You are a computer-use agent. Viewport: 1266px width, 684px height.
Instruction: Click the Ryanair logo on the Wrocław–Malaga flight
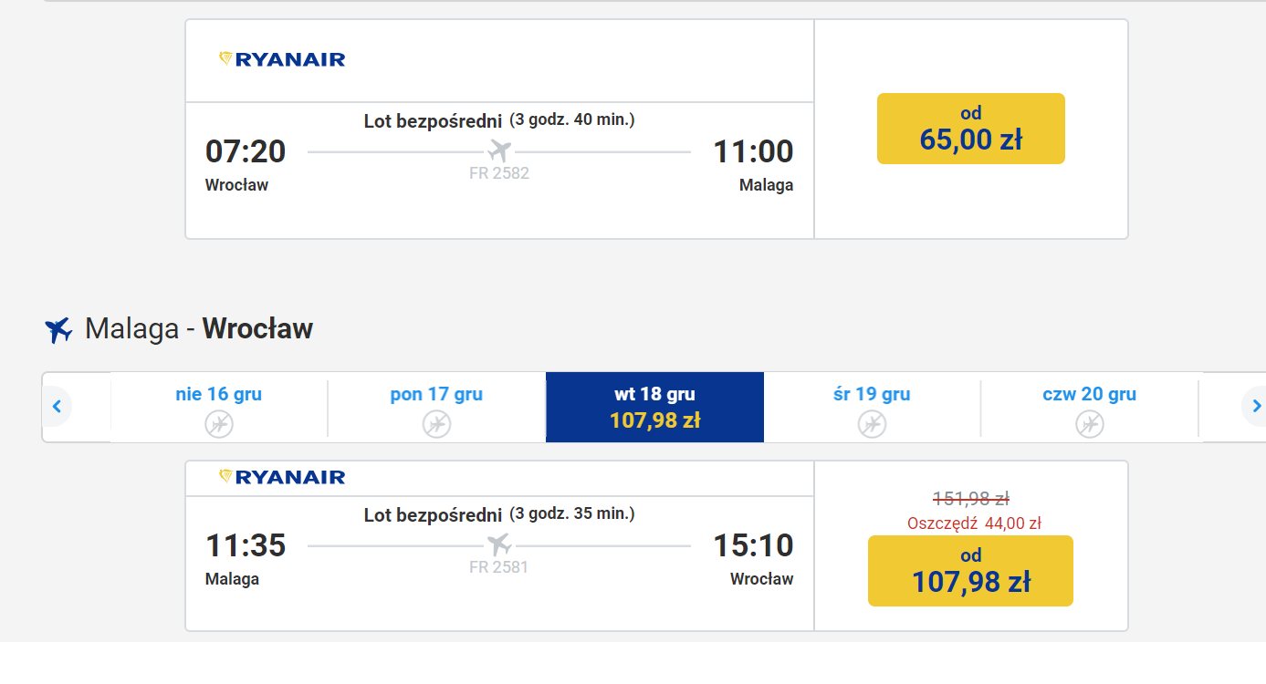[282, 59]
